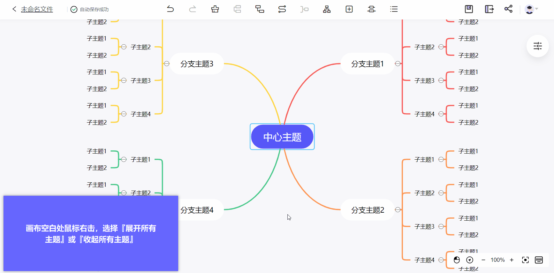Click the greyed-out insert sibling topic icon
The width and height of the screenshot is (554, 273).
[x=237, y=9]
